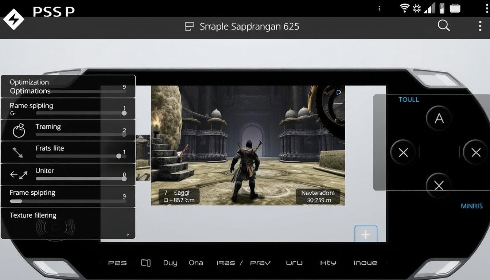Click the small thumbnail left of the game screen
The width and height of the screenshot is (490, 280).
(x=143, y=157)
